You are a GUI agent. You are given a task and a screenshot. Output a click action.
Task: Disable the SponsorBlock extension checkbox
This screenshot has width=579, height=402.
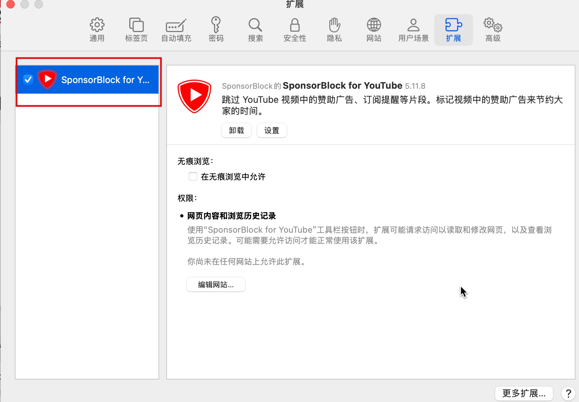(x=28, y=80)
